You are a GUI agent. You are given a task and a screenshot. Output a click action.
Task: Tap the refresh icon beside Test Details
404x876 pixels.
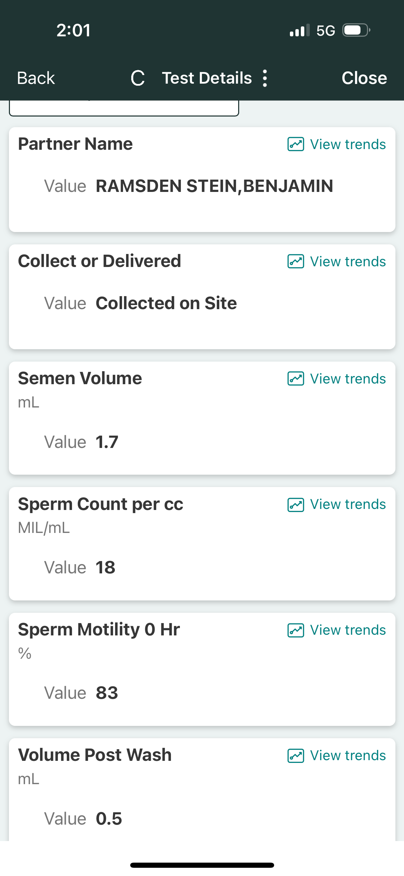[x=138, y=78]
